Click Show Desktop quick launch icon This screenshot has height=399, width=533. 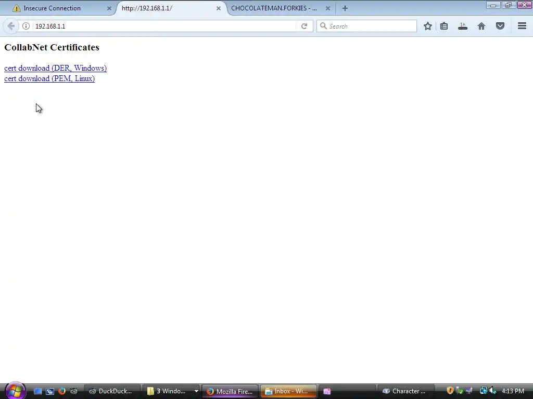pos(37,391)
